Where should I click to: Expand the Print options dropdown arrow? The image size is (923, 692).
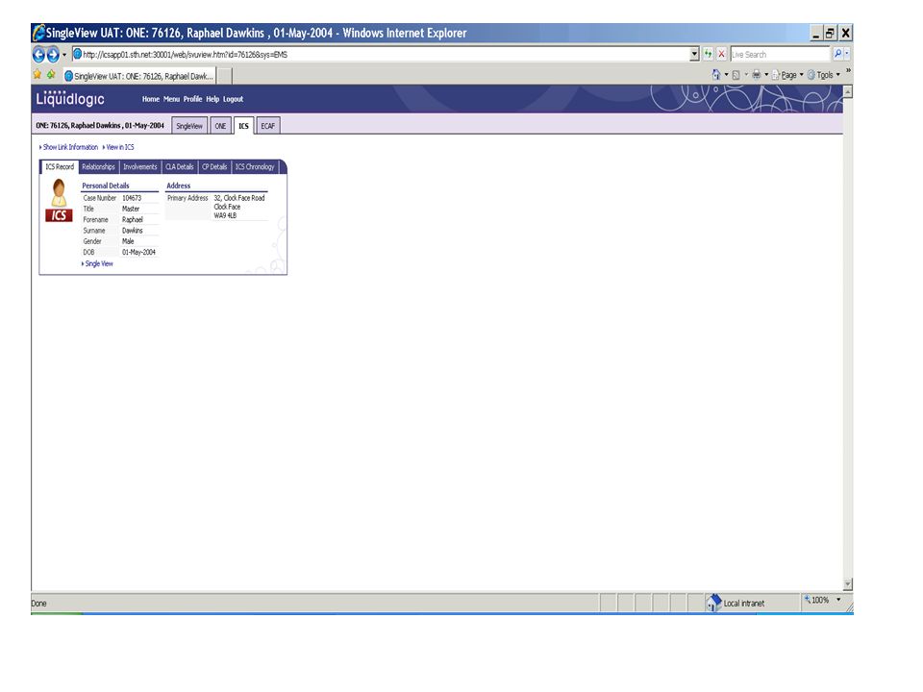point(766,75)
